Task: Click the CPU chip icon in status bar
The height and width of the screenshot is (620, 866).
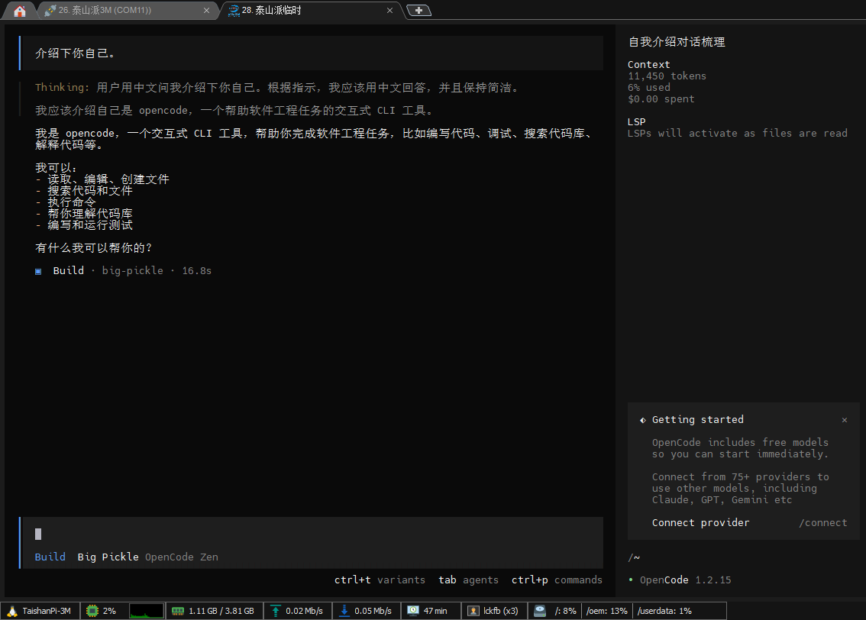Action: pos(92,611)
